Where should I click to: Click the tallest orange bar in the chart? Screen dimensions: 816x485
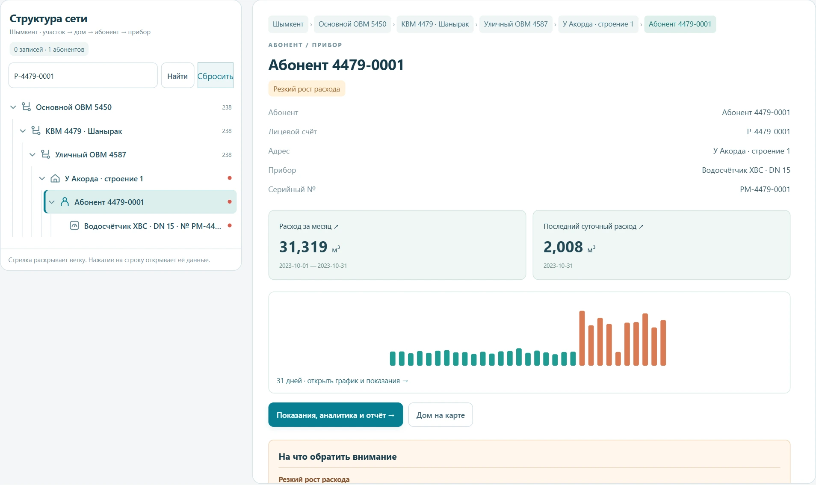(582, 338)
